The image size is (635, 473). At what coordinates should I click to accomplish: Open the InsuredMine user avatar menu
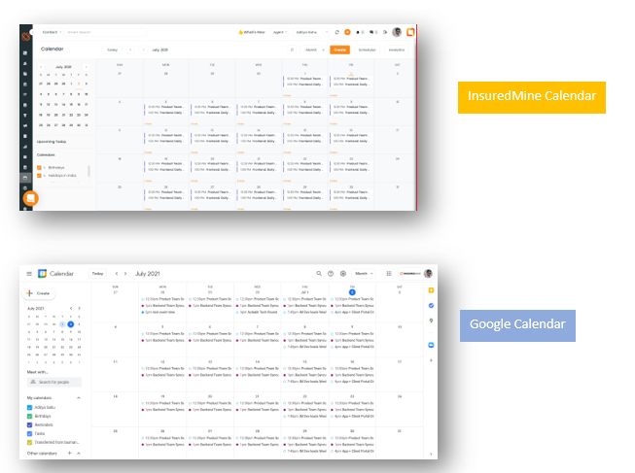coord(397,32)
